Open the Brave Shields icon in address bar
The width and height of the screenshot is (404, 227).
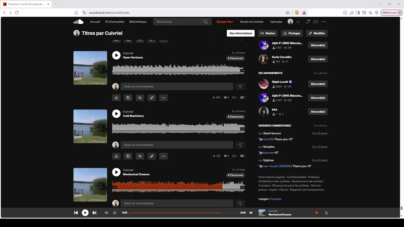point(297,13)
